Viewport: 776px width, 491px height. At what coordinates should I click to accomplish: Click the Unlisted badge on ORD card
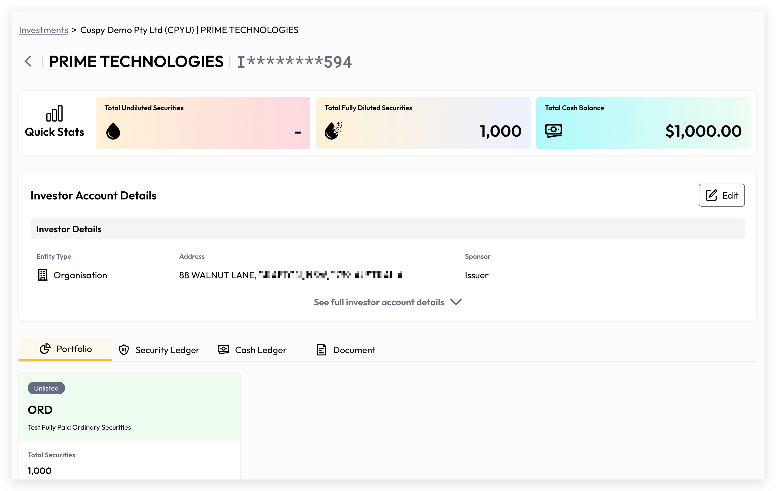pyautogui.click(x=46, y=388)
